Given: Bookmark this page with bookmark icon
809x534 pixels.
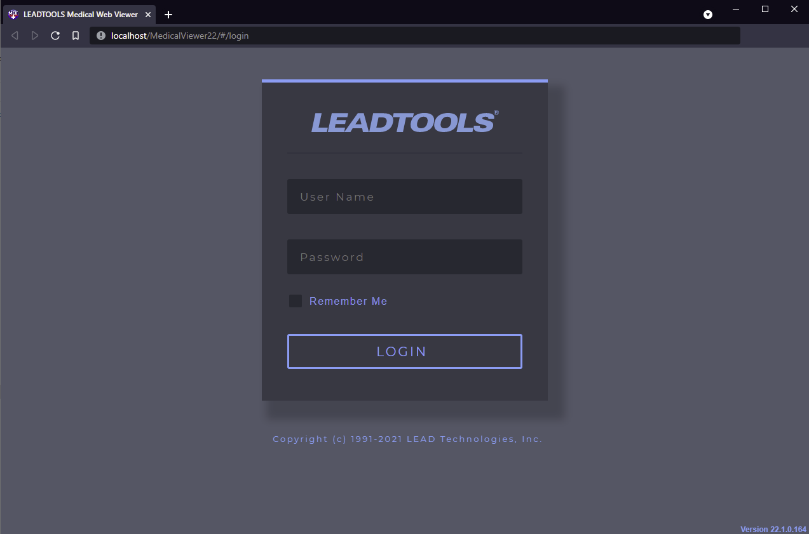Looking at the screenshot, I should pos(76,36).
